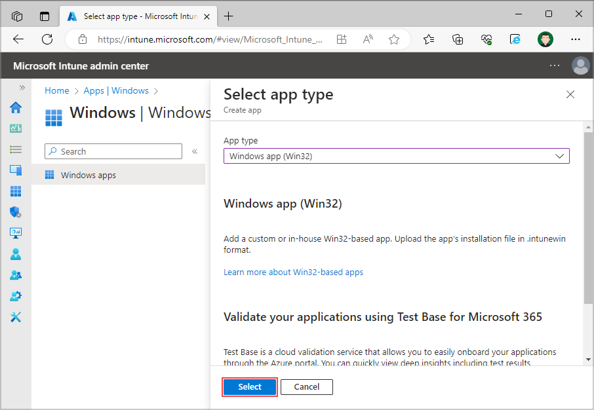Open the tab actions menu icon
Screen dimensions: 594x410
(45, 16)
